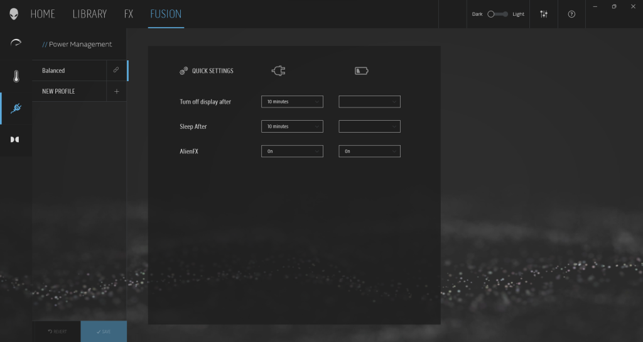
Task: Select the FUSION tab
Action: (166, 14)
